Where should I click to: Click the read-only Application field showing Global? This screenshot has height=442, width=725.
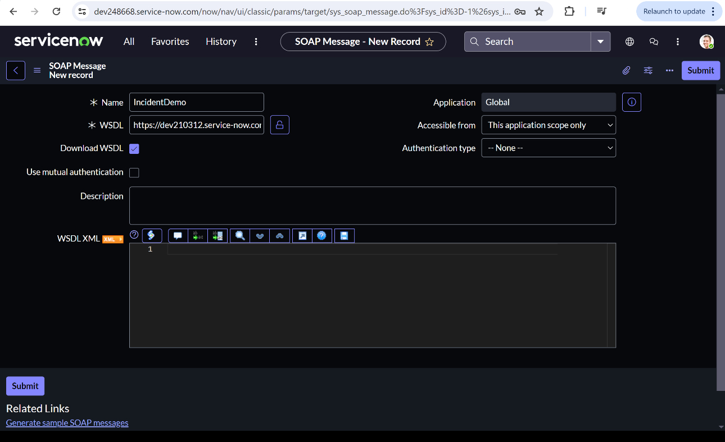(x=549, y=102)
